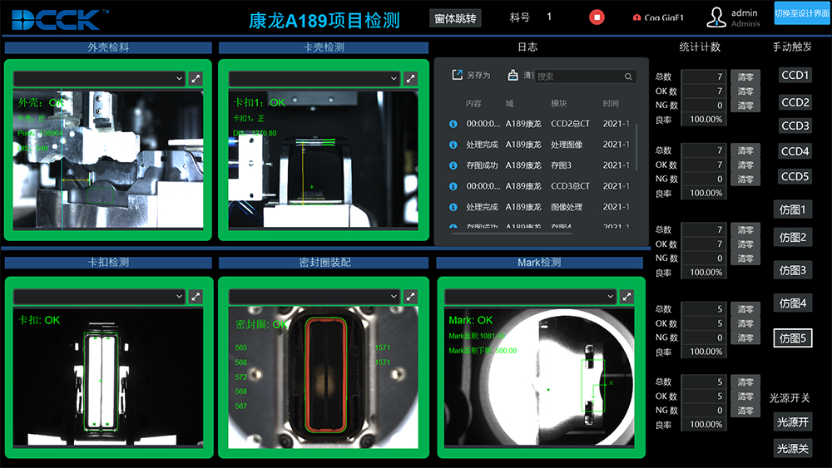This screenshot has width=832, height=468.
Task: Expand the 外壳检料 camera view to fullscreen
Action: pyautogui.click(x=195, y=78)
